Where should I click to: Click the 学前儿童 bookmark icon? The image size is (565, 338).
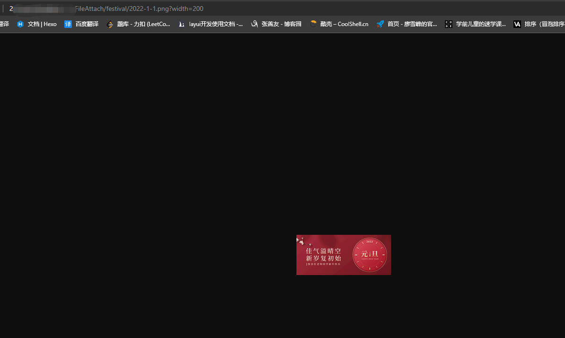click(449, 24)
